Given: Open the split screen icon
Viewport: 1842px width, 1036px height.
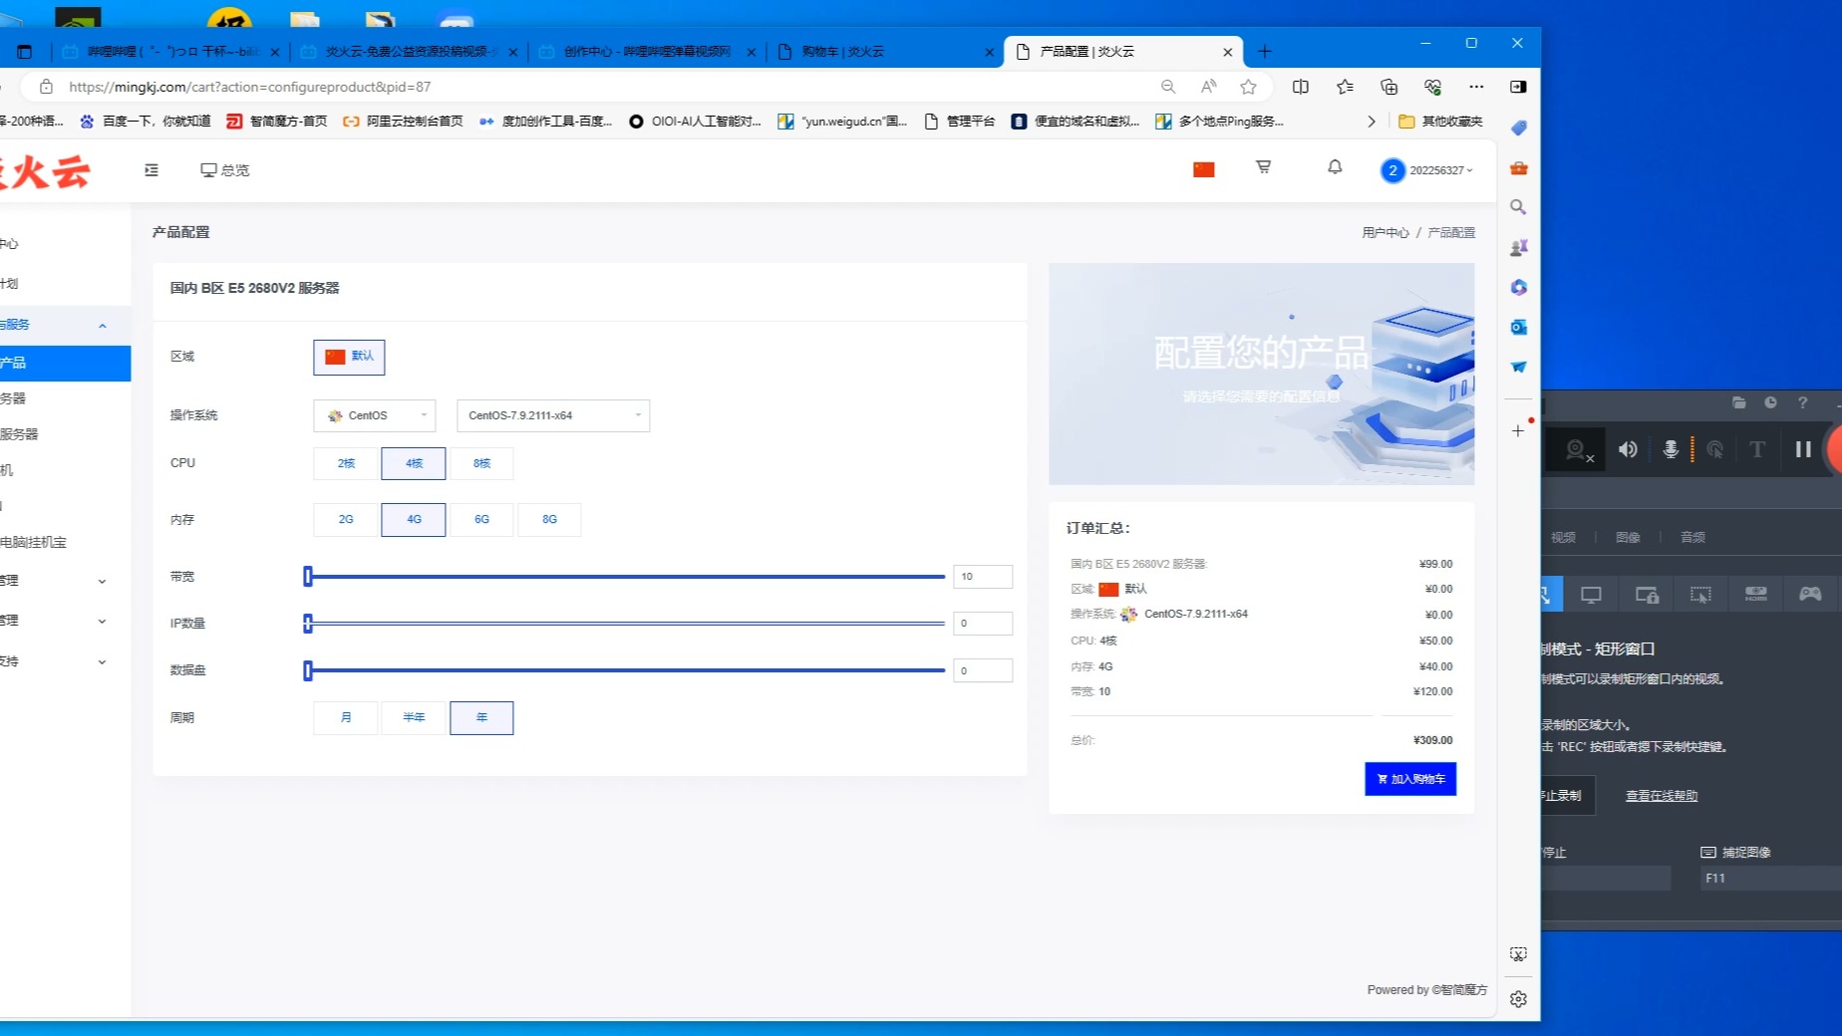Looking at the screenshot, I should 1301,87.
